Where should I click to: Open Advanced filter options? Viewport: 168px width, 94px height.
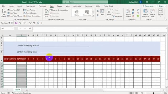point(117,16)
